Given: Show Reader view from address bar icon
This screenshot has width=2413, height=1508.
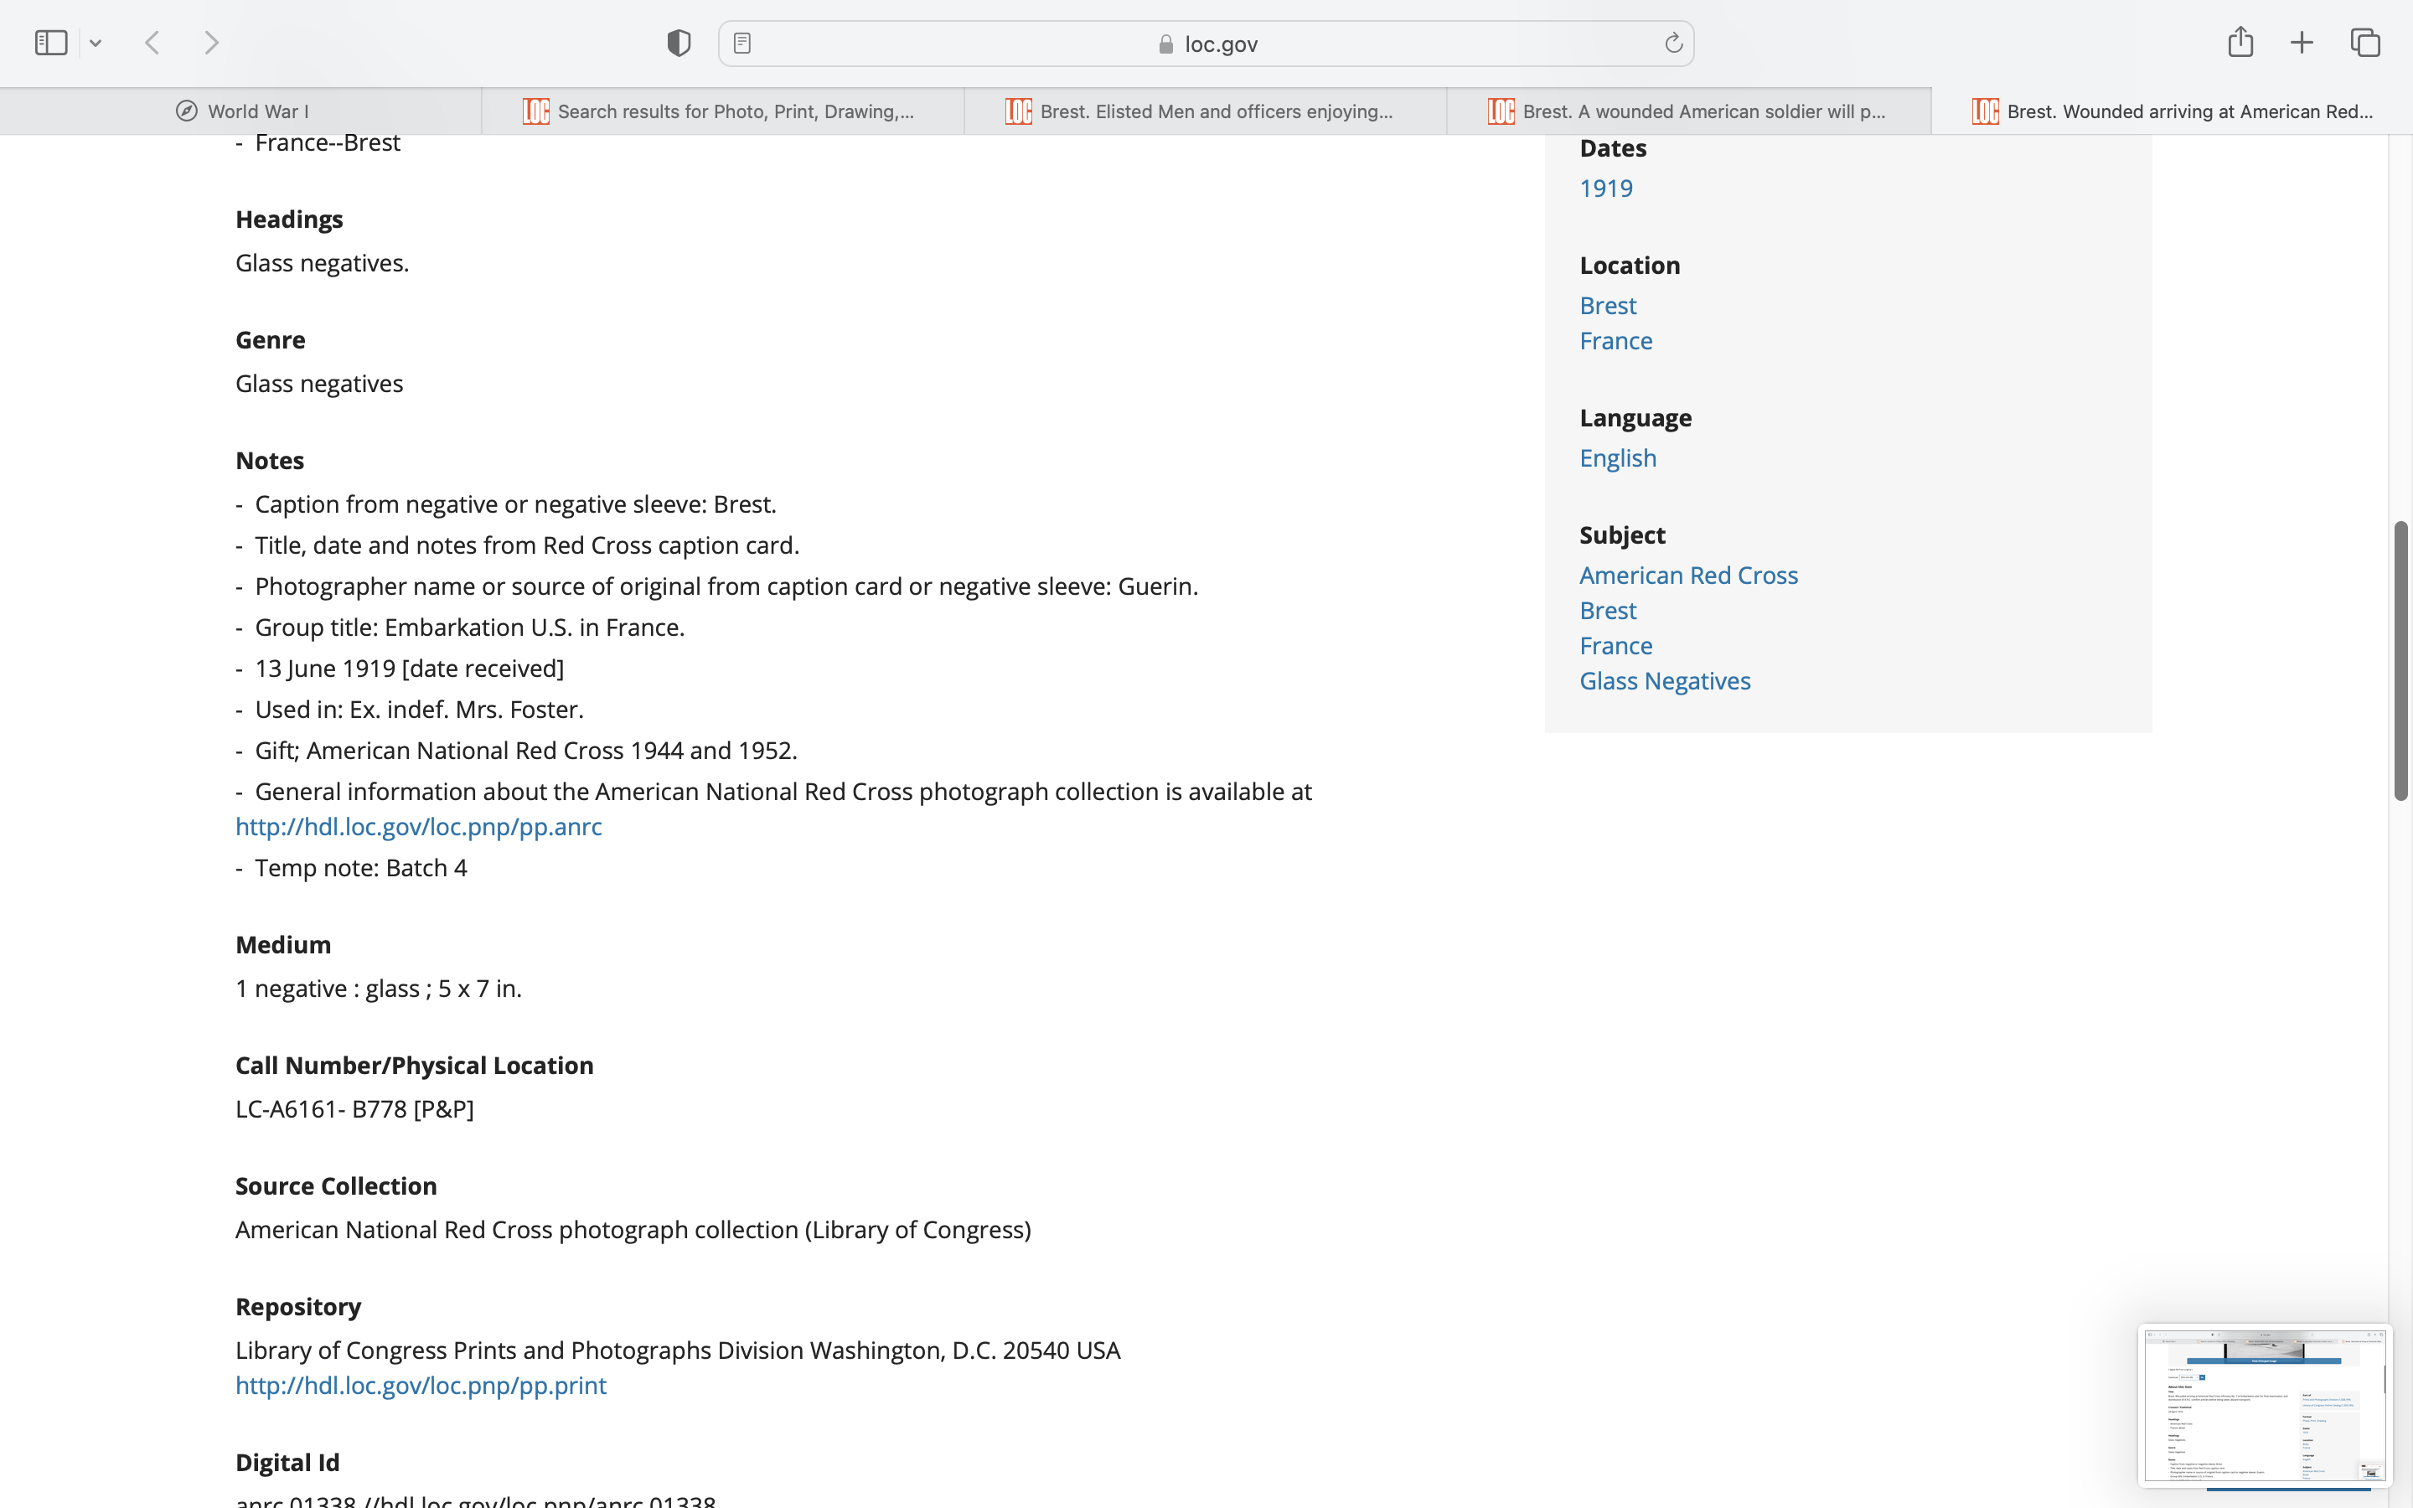Looking at the screenshot, I should [x=741, y=43].
